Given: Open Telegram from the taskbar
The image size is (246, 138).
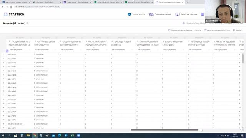Looking at the screenshot, I should (66, 135).
